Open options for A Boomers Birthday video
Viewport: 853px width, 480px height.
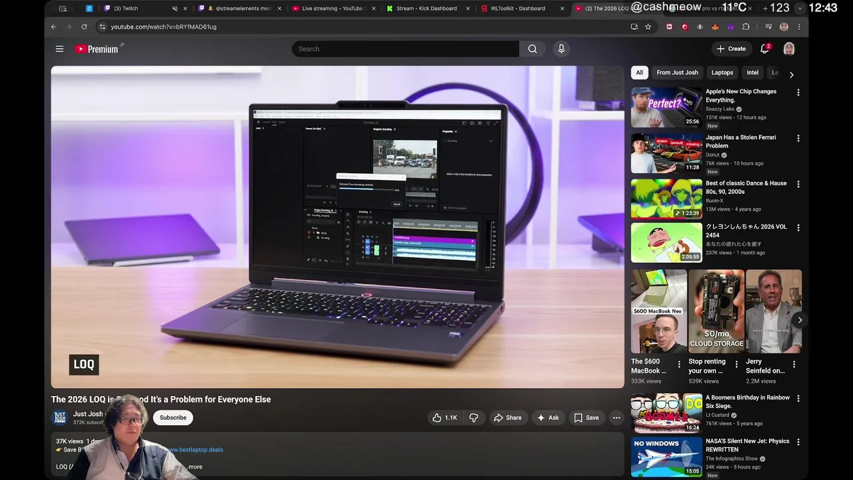(798, 399)
